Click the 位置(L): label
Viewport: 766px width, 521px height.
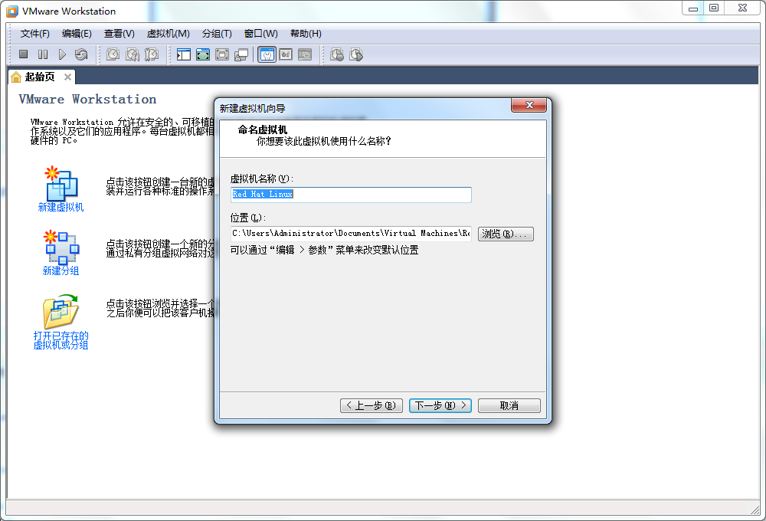[247, 218]
